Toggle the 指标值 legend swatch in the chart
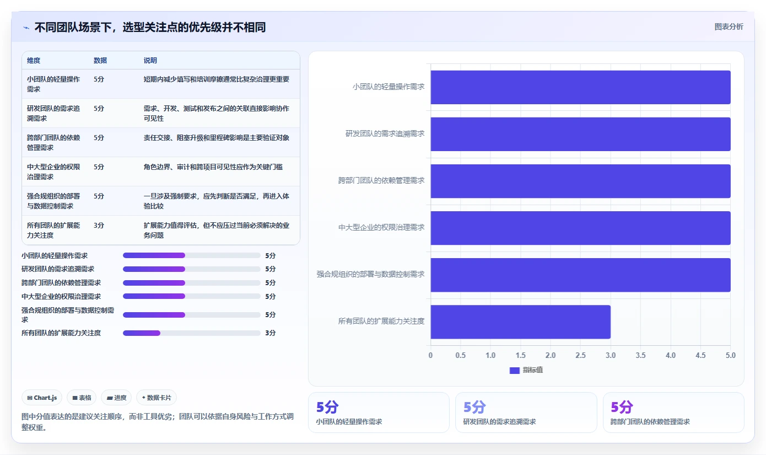Image resolution: width=766 pixels, height=455 pixels. tap(515, 370)
